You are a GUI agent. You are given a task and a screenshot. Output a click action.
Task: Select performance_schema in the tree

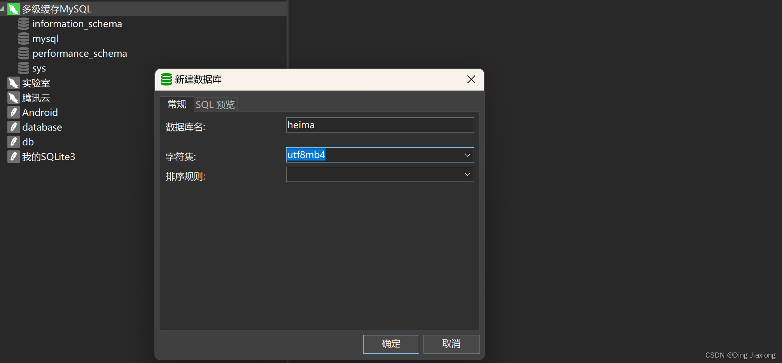coord(80,53)
